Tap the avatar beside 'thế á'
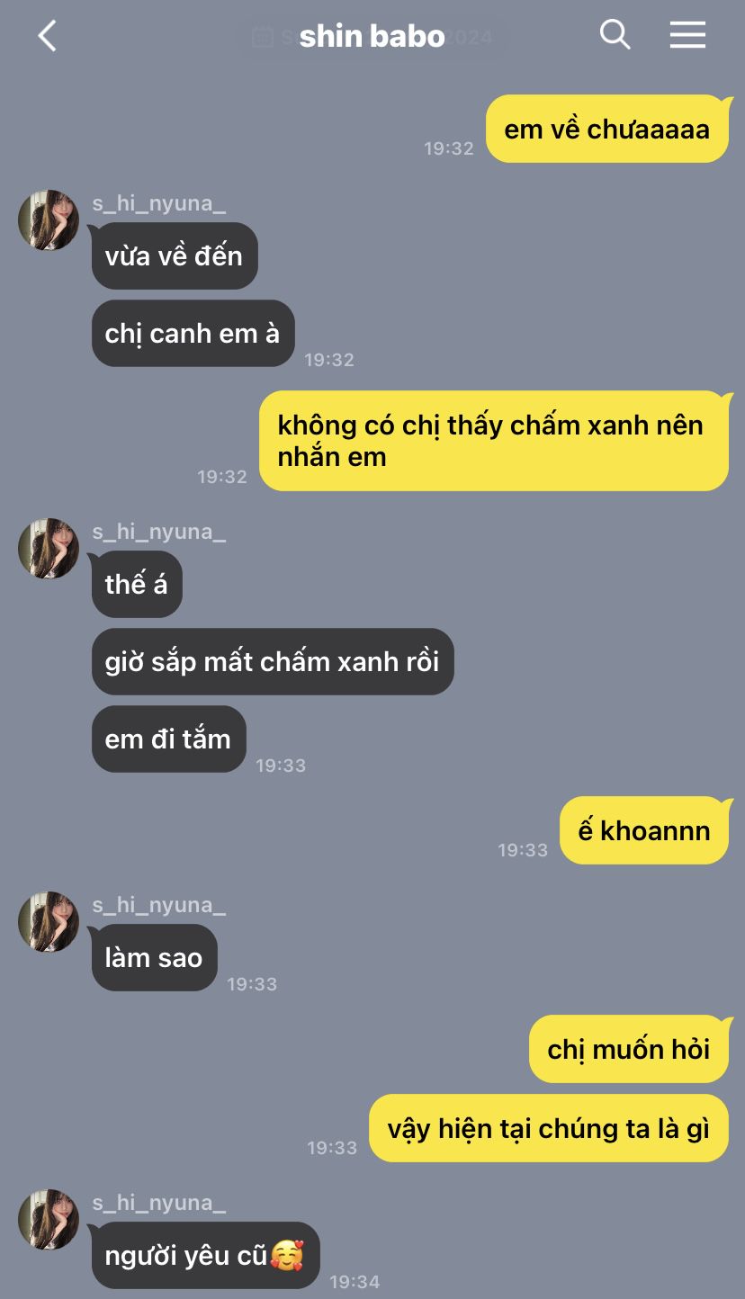This screenshot has height=1299, width=745. (49, 548)
